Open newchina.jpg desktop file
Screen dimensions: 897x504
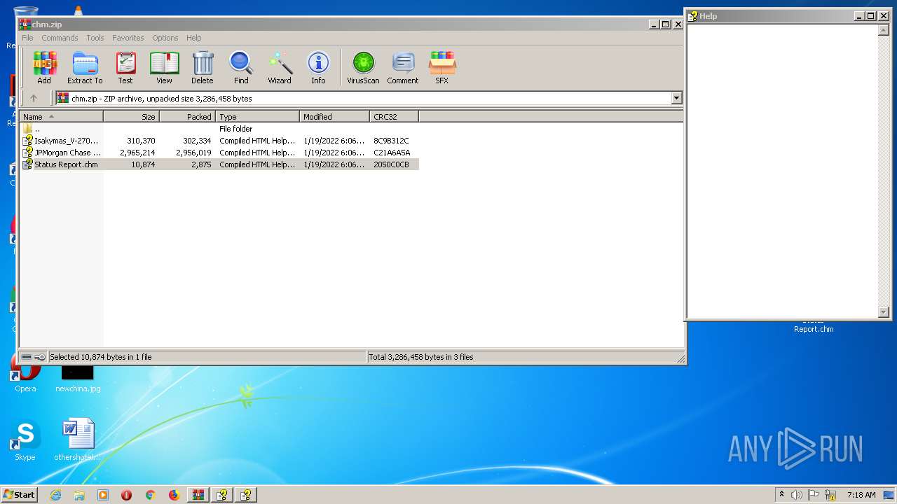click(x=78, y=379)
